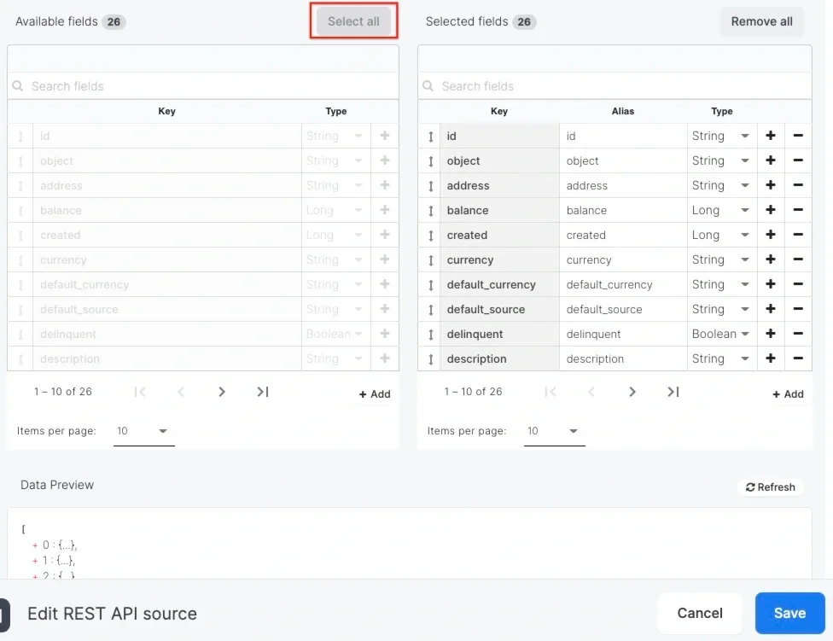The image size is (833, 641).
Task: Click the plus icon beside "currency" in Selected fields
Action: (x=772, y=259)
